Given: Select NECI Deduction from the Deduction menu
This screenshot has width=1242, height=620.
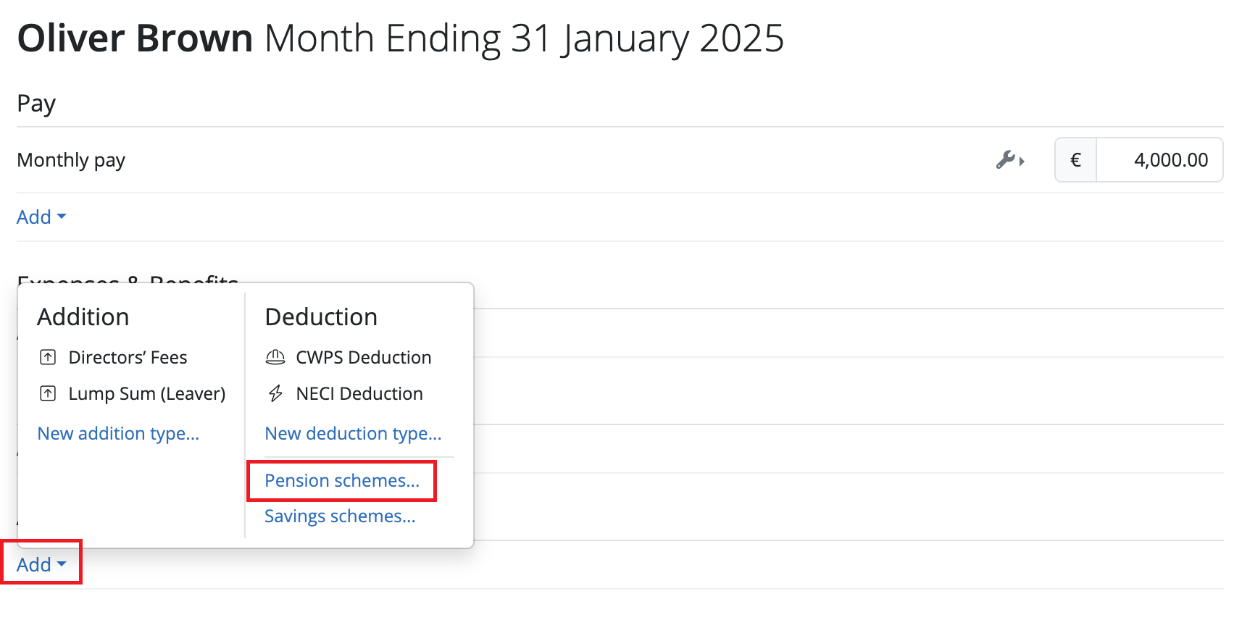Looking at the screenshot, I should pyautogui.click(x=359, y=393).
